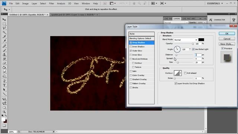Click the shadow color black swatch
The height and width of the screenshot is (134, 238).
(201, 40)
